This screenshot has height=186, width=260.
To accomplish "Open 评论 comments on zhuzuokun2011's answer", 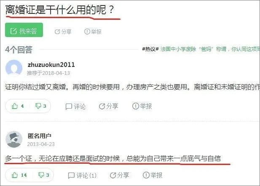I will pyautogui.click(x=75, y=106).
